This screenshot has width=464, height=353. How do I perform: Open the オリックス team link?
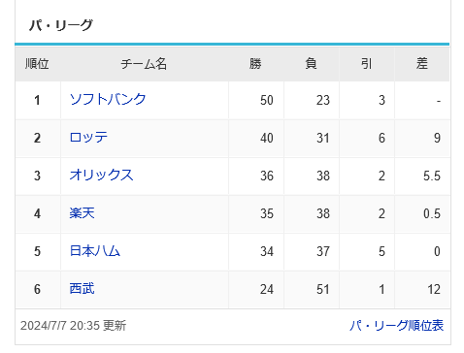[101, 176]
